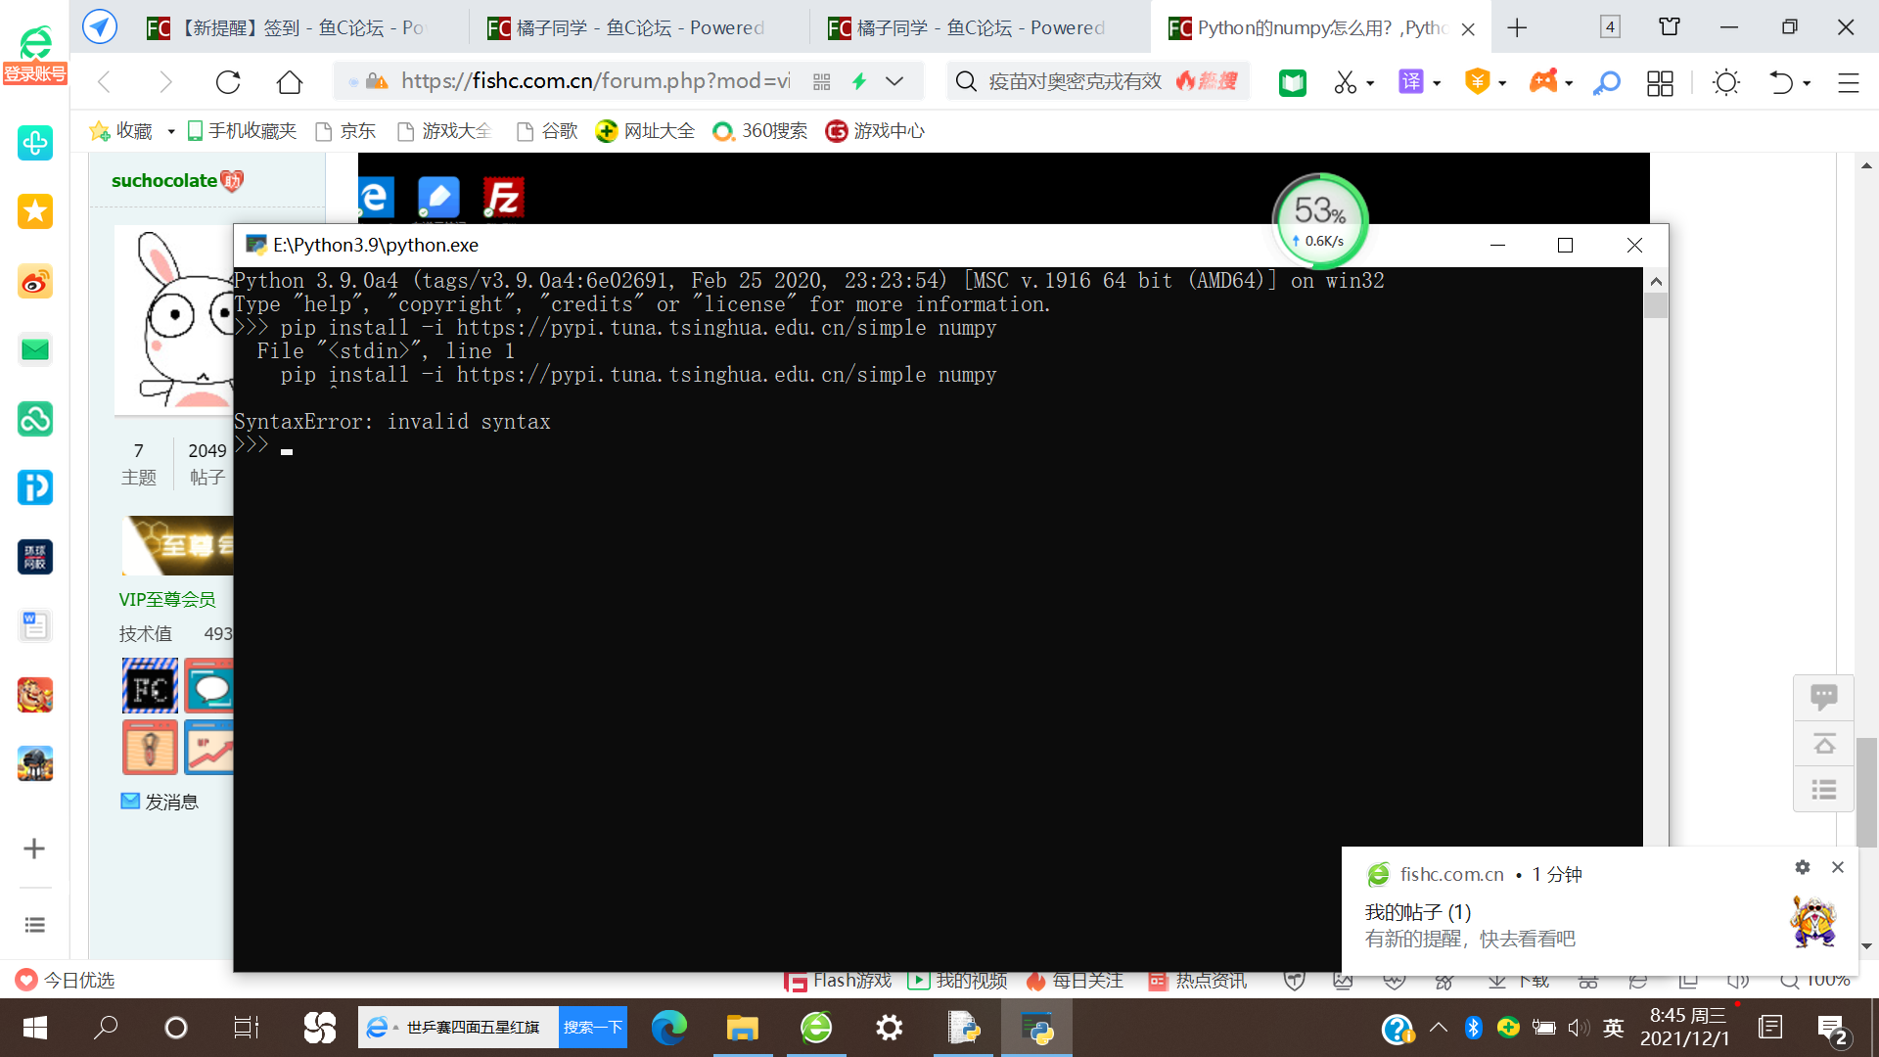Close the Python的numpy怎么用 tab

pos(1468,29)
